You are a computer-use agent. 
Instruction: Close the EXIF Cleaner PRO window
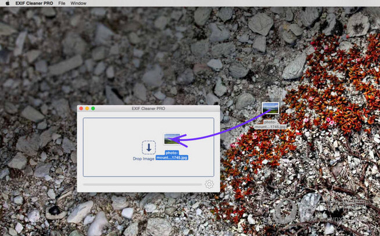(x=81, y=109)
